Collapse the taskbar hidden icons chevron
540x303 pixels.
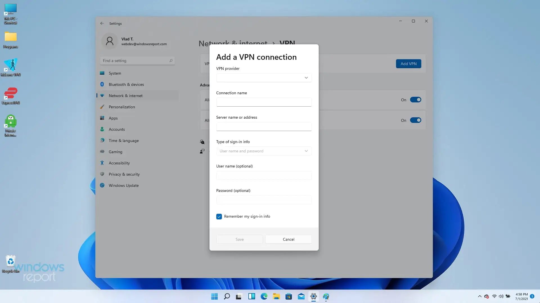pyautogui.click(x=479, y=296)
